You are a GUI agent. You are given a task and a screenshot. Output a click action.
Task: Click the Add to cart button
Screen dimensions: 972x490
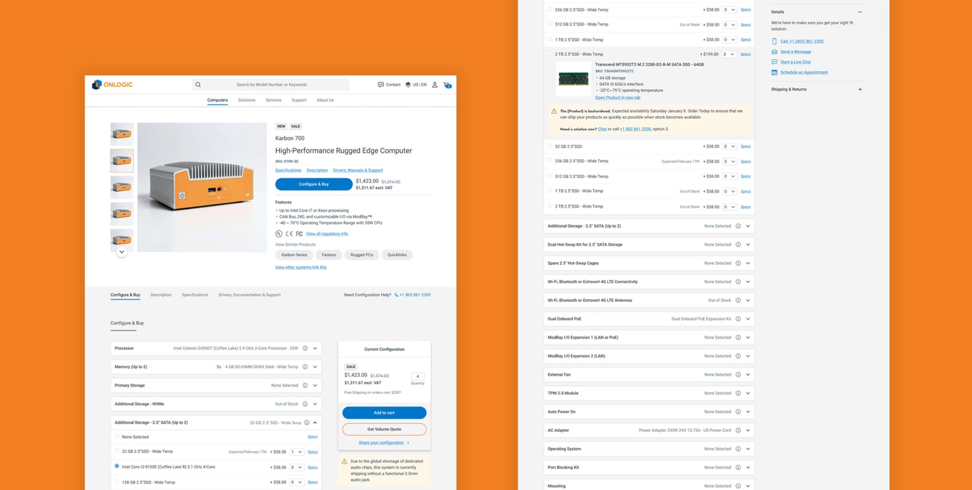click(384, 413)
